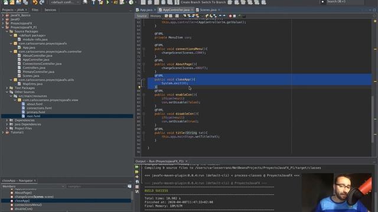The image size is (378, 212).
Task: Expand the Tutorial1 project node
Action: [x=3, y=132]
